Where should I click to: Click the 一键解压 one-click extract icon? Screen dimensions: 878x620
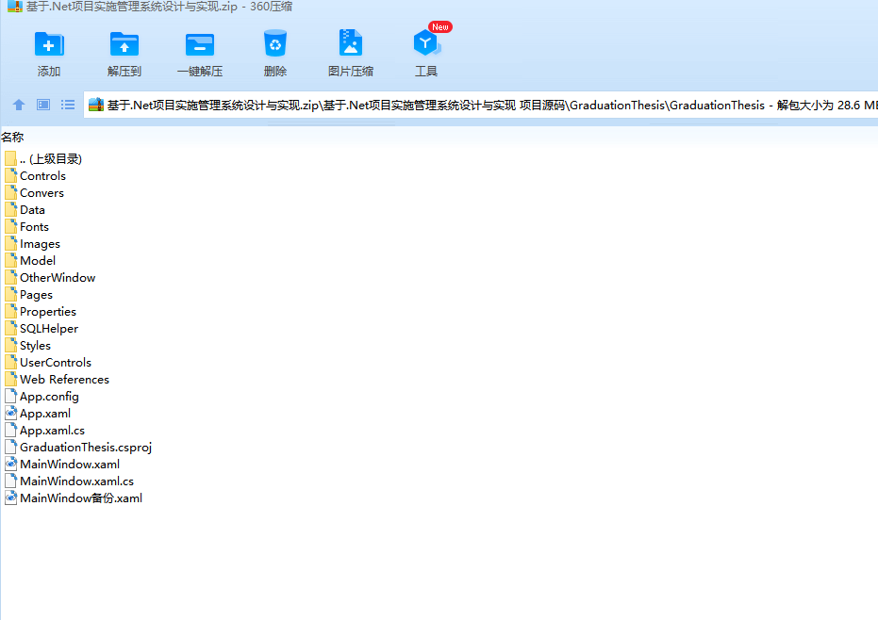(x=200, y=45)
